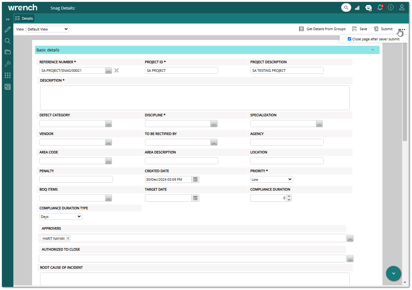Select the pencil edit icon in sidebar
This screenshot has height=290, width=412.
point(8,30)
